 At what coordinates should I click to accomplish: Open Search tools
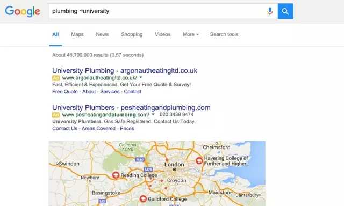tap(224, 34)
